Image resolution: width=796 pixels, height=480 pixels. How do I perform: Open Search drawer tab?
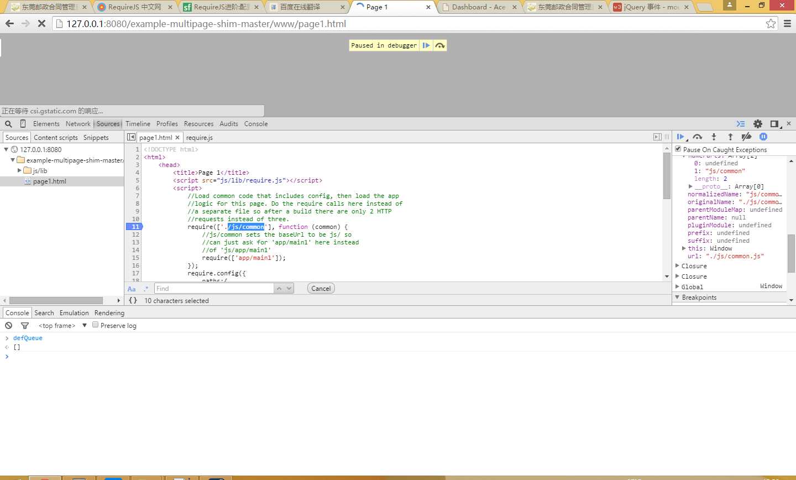tap(44, 313)
